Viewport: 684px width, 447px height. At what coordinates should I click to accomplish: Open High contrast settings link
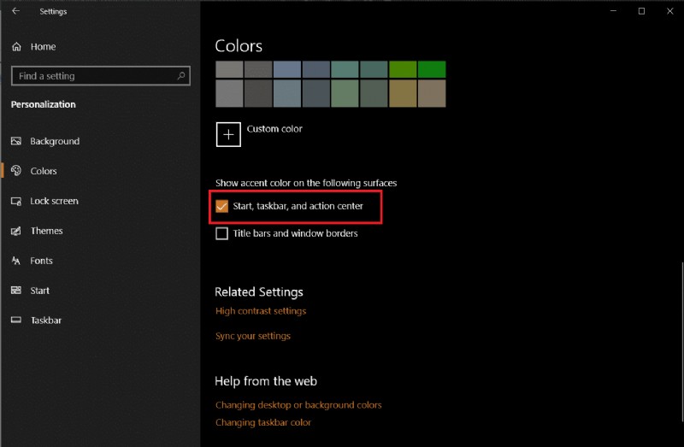click(x=261, y=311)
